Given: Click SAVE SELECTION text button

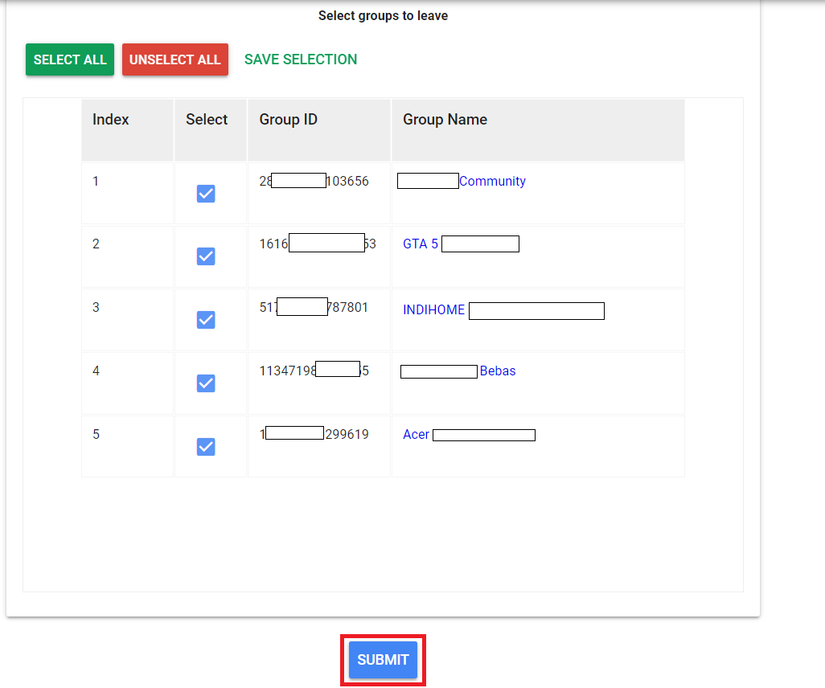Looking at the screenshot, I should click(301, 59).
